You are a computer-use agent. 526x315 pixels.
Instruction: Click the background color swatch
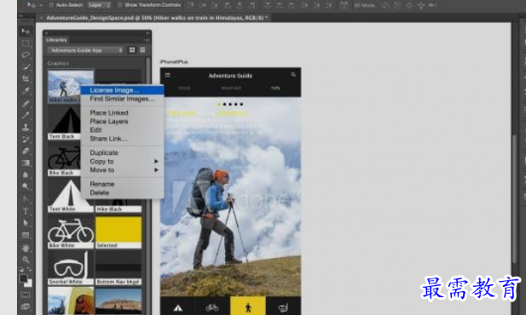tap(29, 283)
